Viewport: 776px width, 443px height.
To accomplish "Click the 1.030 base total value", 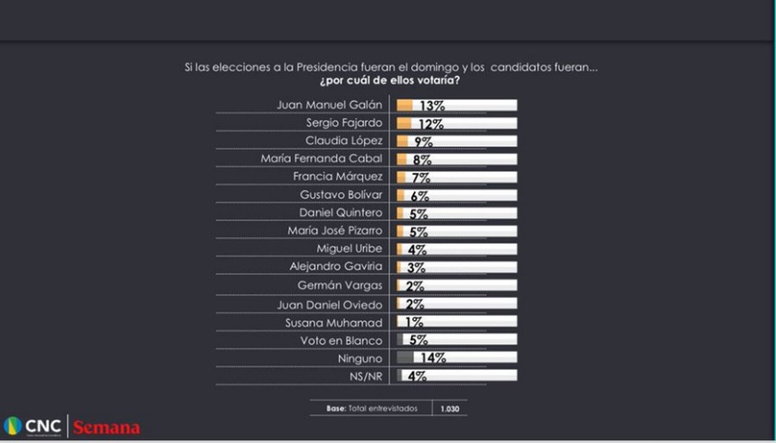I will [x=449, y=409].
